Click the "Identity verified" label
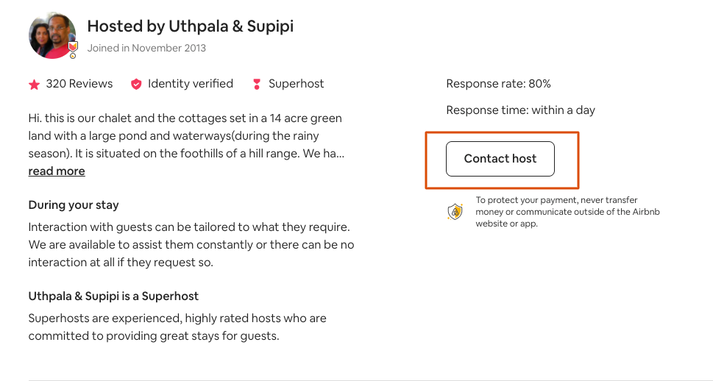 point(191,84)
